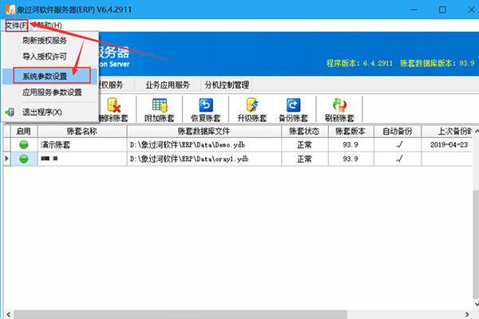The width and height of the screenshot is (479, 319).
Task: Click the vertical scrollbar down arrow
Action: (x=476, y=304)
